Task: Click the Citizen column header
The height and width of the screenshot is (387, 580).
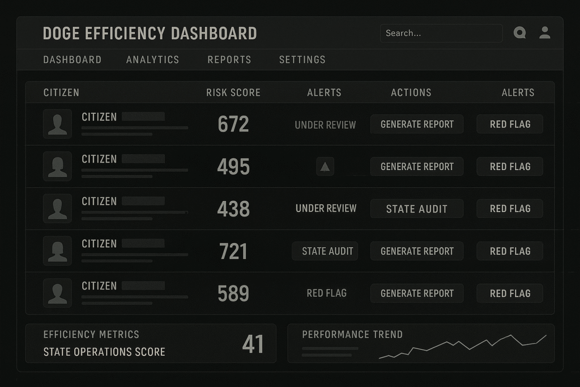Action: click(x=61, y=92)
